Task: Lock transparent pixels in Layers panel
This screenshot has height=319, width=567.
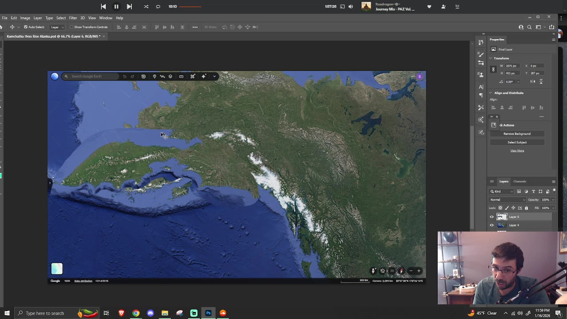Action: (x=501, y=208)
